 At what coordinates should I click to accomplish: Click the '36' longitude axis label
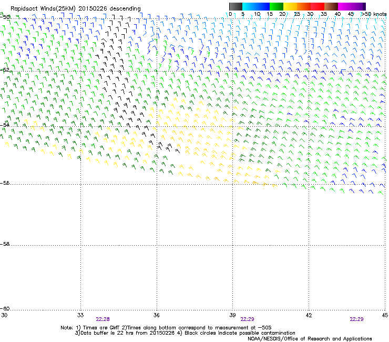tap(156, 315)
